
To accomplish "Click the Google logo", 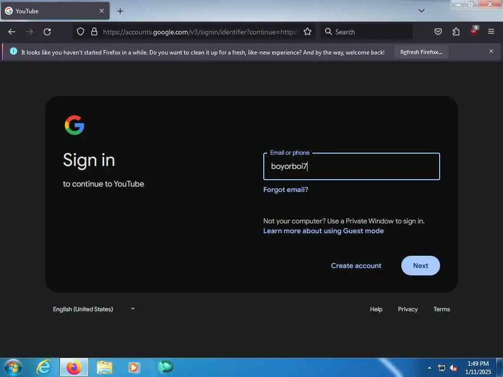I will 75,125.
